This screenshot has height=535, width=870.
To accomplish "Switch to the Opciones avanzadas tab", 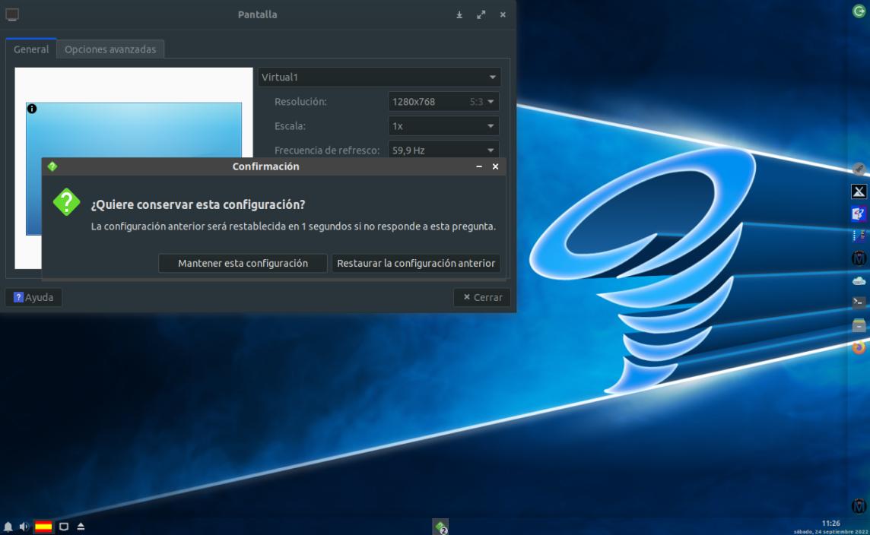I will point(110,49).
